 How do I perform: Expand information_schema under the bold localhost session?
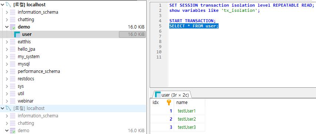[x=7, y=12]
